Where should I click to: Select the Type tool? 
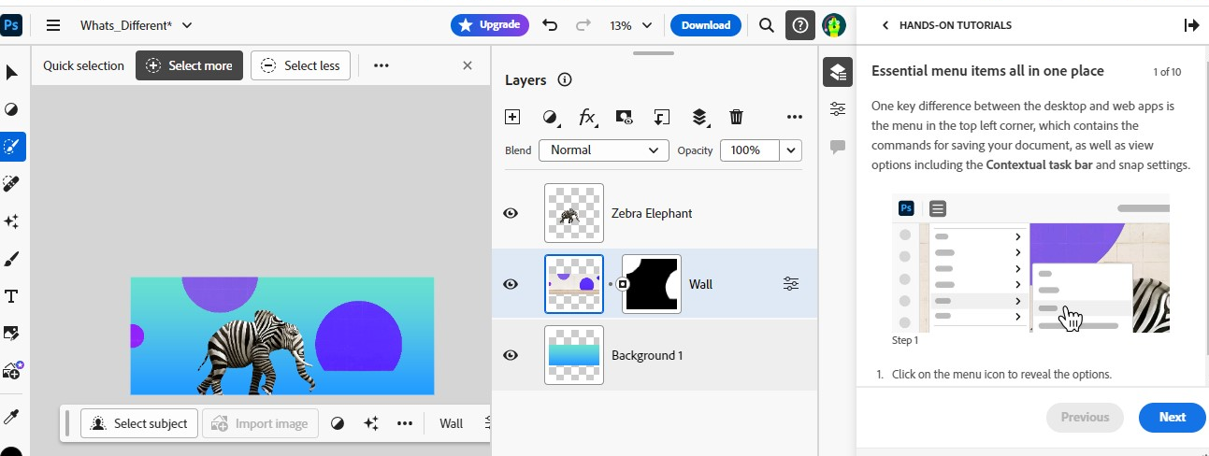click(12, 296)
